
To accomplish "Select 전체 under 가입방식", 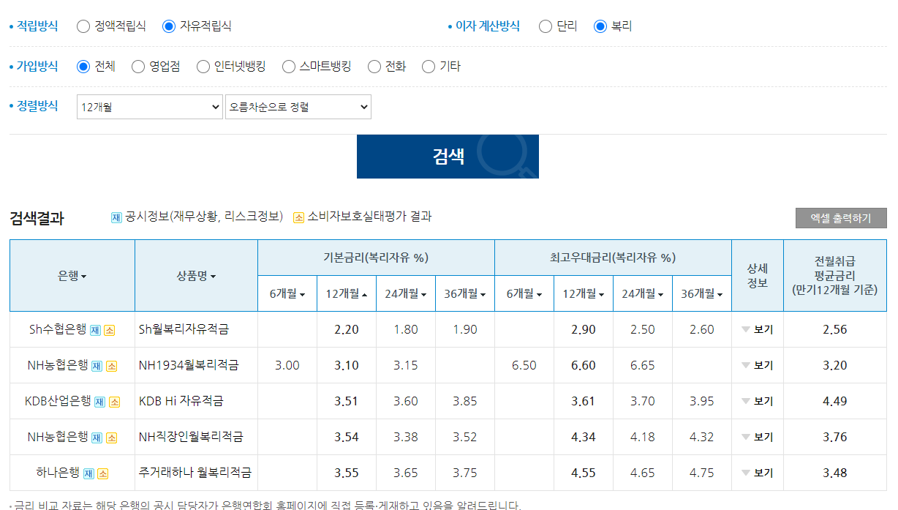I will [83, 67].
